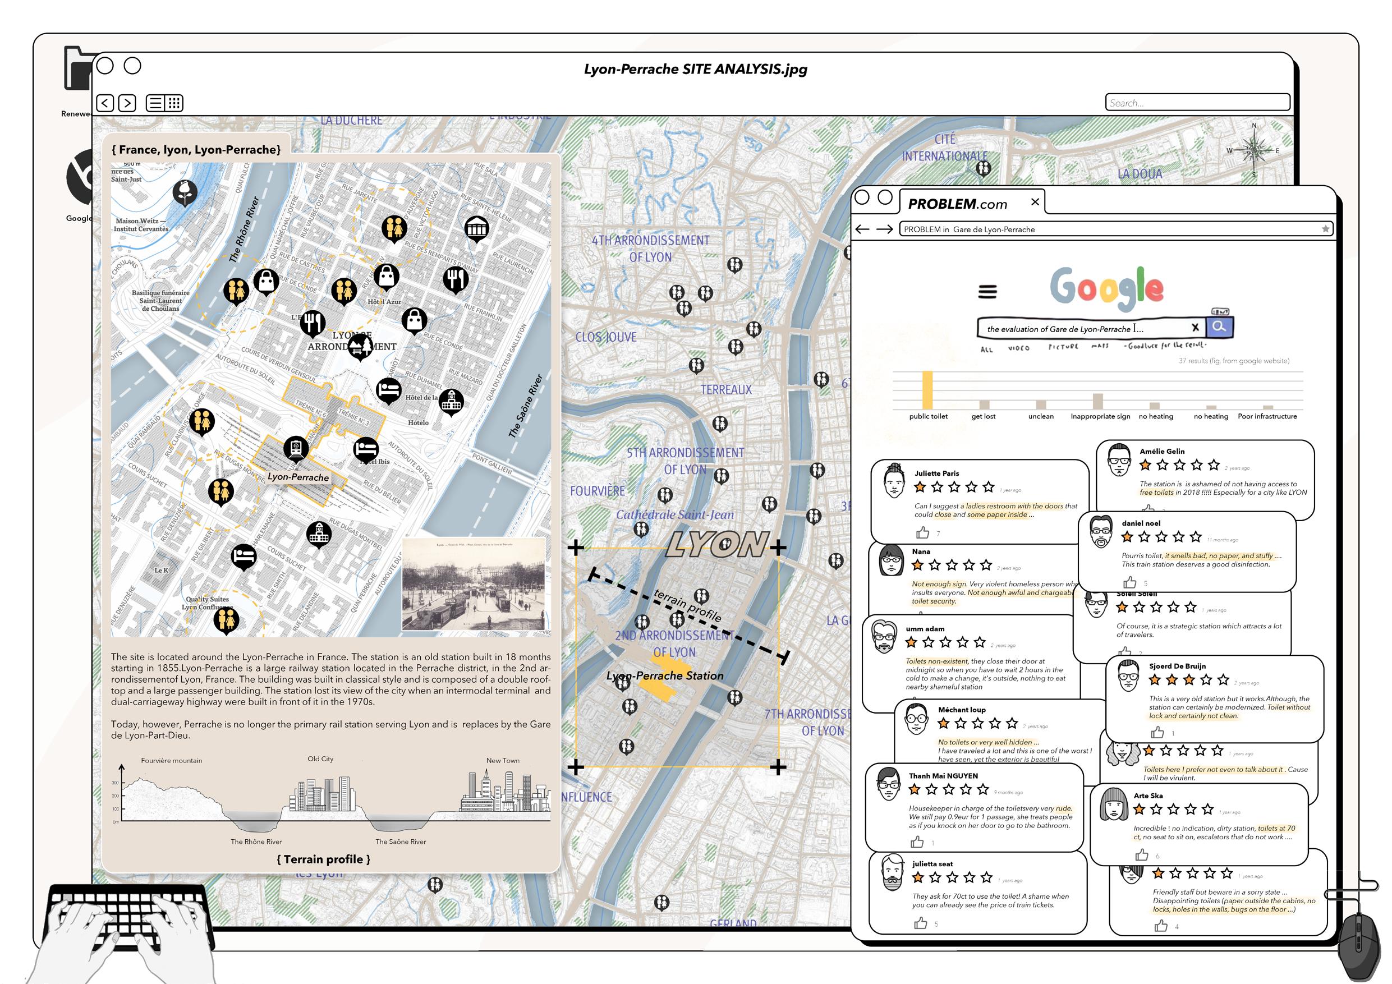Click the Nana reviewer name
This screenshot has height=984, width=1392.
pos(921,551)
